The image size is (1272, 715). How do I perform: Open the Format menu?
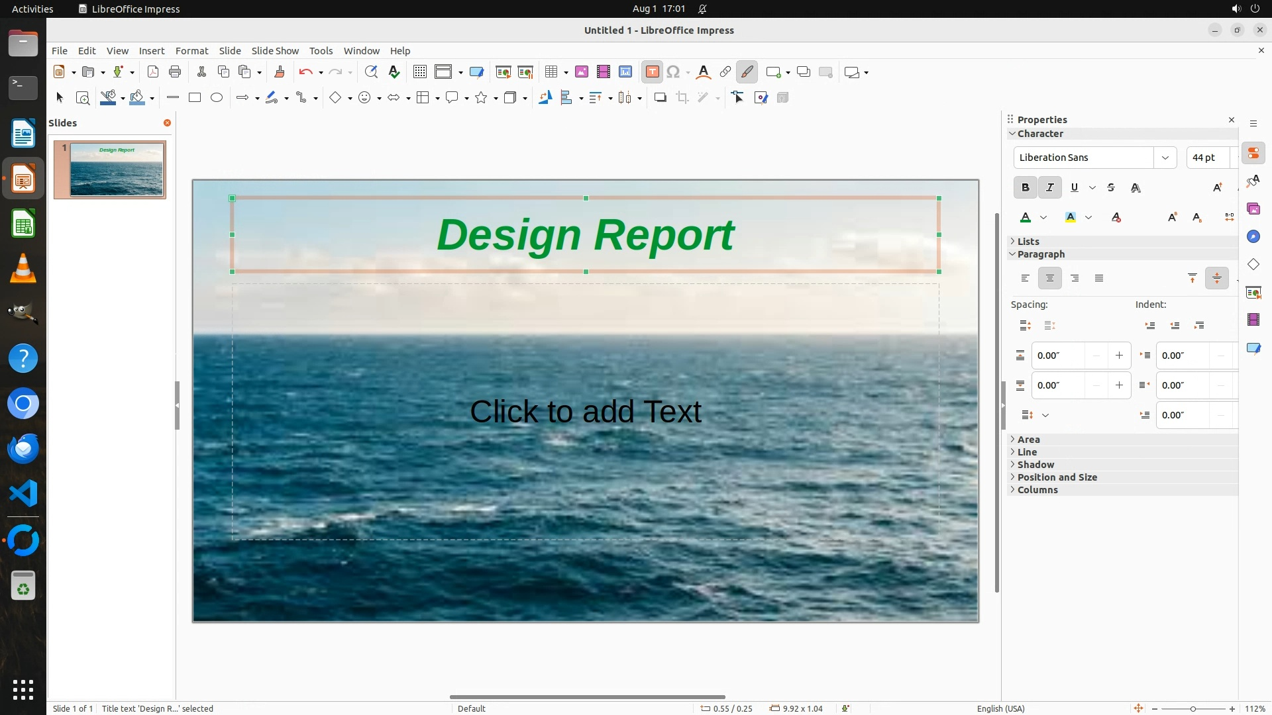(x=191, y=51)
